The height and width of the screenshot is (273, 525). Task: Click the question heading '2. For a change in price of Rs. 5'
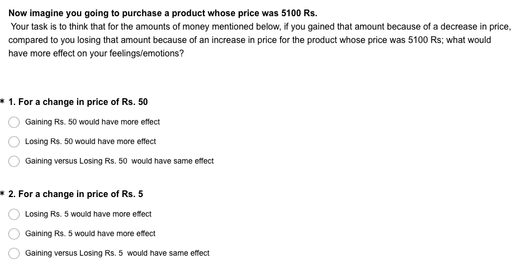tap(75, 194)
